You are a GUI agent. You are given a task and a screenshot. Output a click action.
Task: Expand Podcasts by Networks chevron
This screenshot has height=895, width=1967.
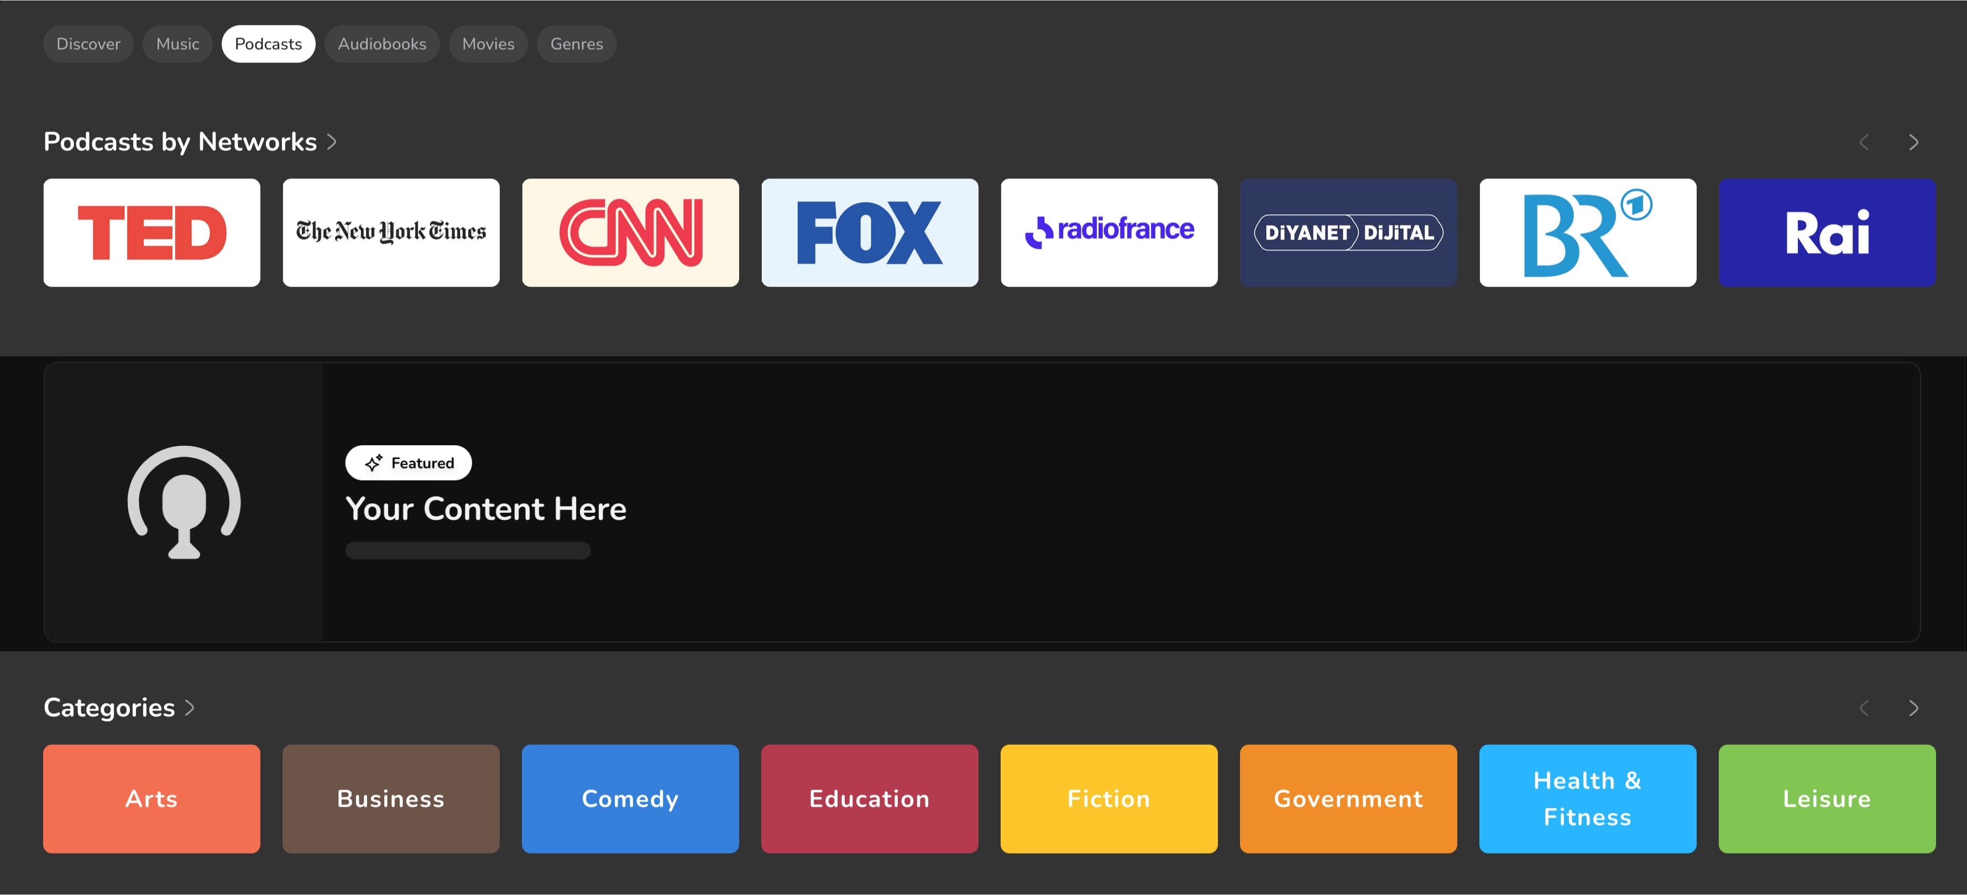click(x=332, y=142)
